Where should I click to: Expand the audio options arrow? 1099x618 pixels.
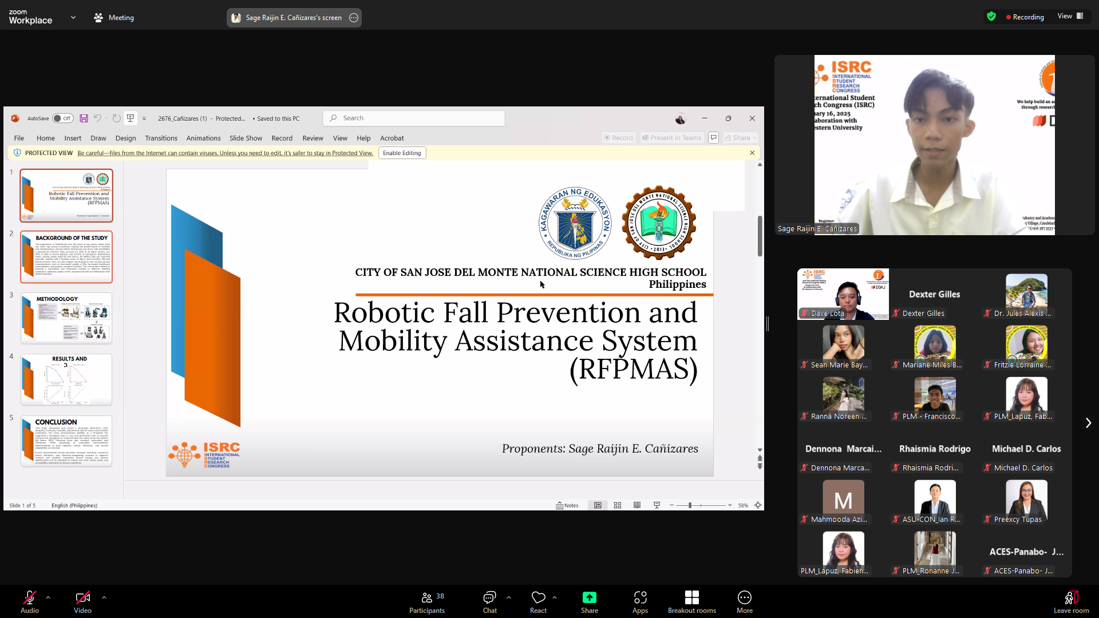tap(48, 597)
